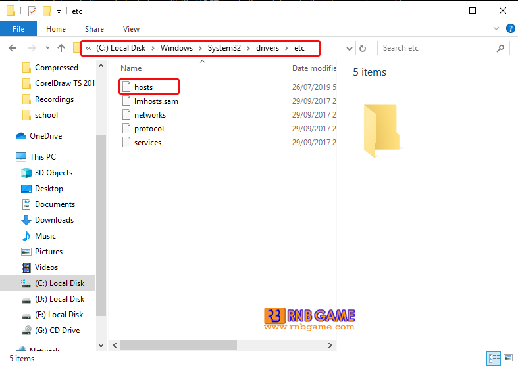This screenshot has width=518, height=366.
Task: Open Downloads in navigation pane
Action: [54, 220]
